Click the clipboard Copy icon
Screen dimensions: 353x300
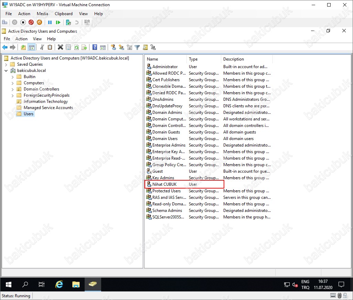click(x=50, y=47)
